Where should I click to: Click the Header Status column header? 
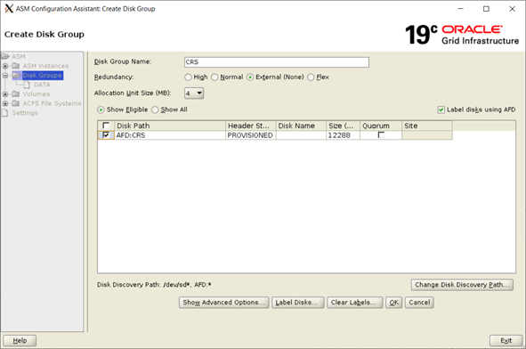[x=251, y=126]
